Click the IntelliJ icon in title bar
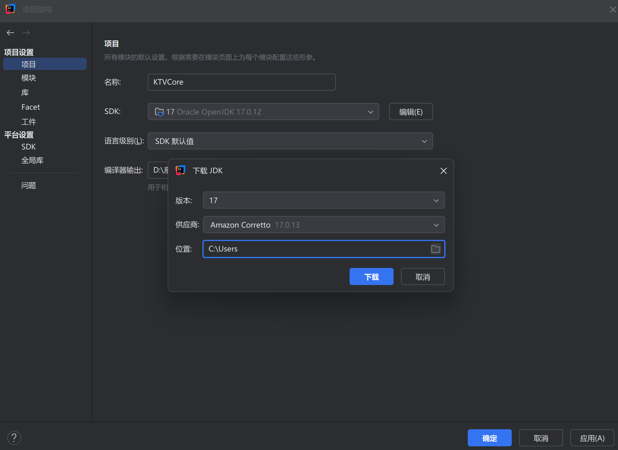 pos(10,9)
